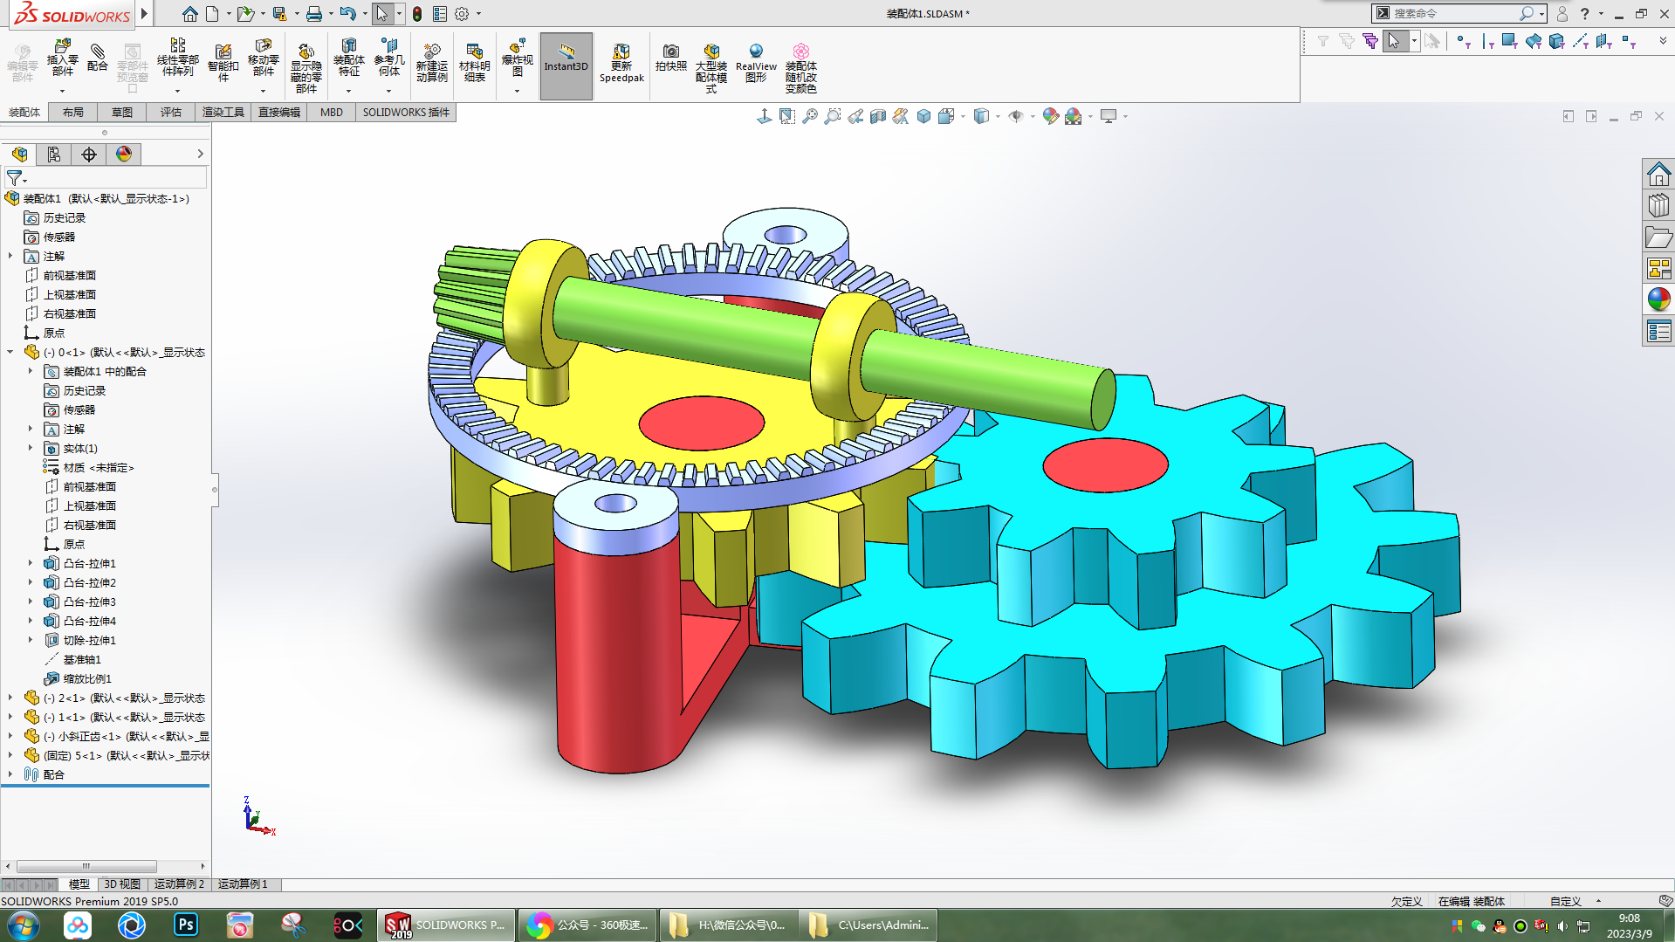The image size is (1675, 942).
Task: Open the Hide/Show Items dropdown arrow beside the eye icon
Action: 1033,116
